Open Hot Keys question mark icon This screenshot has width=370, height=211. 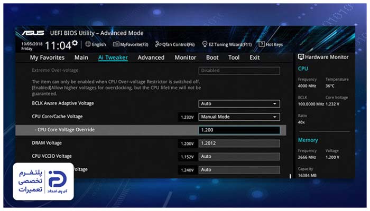[x=262, y=44]
